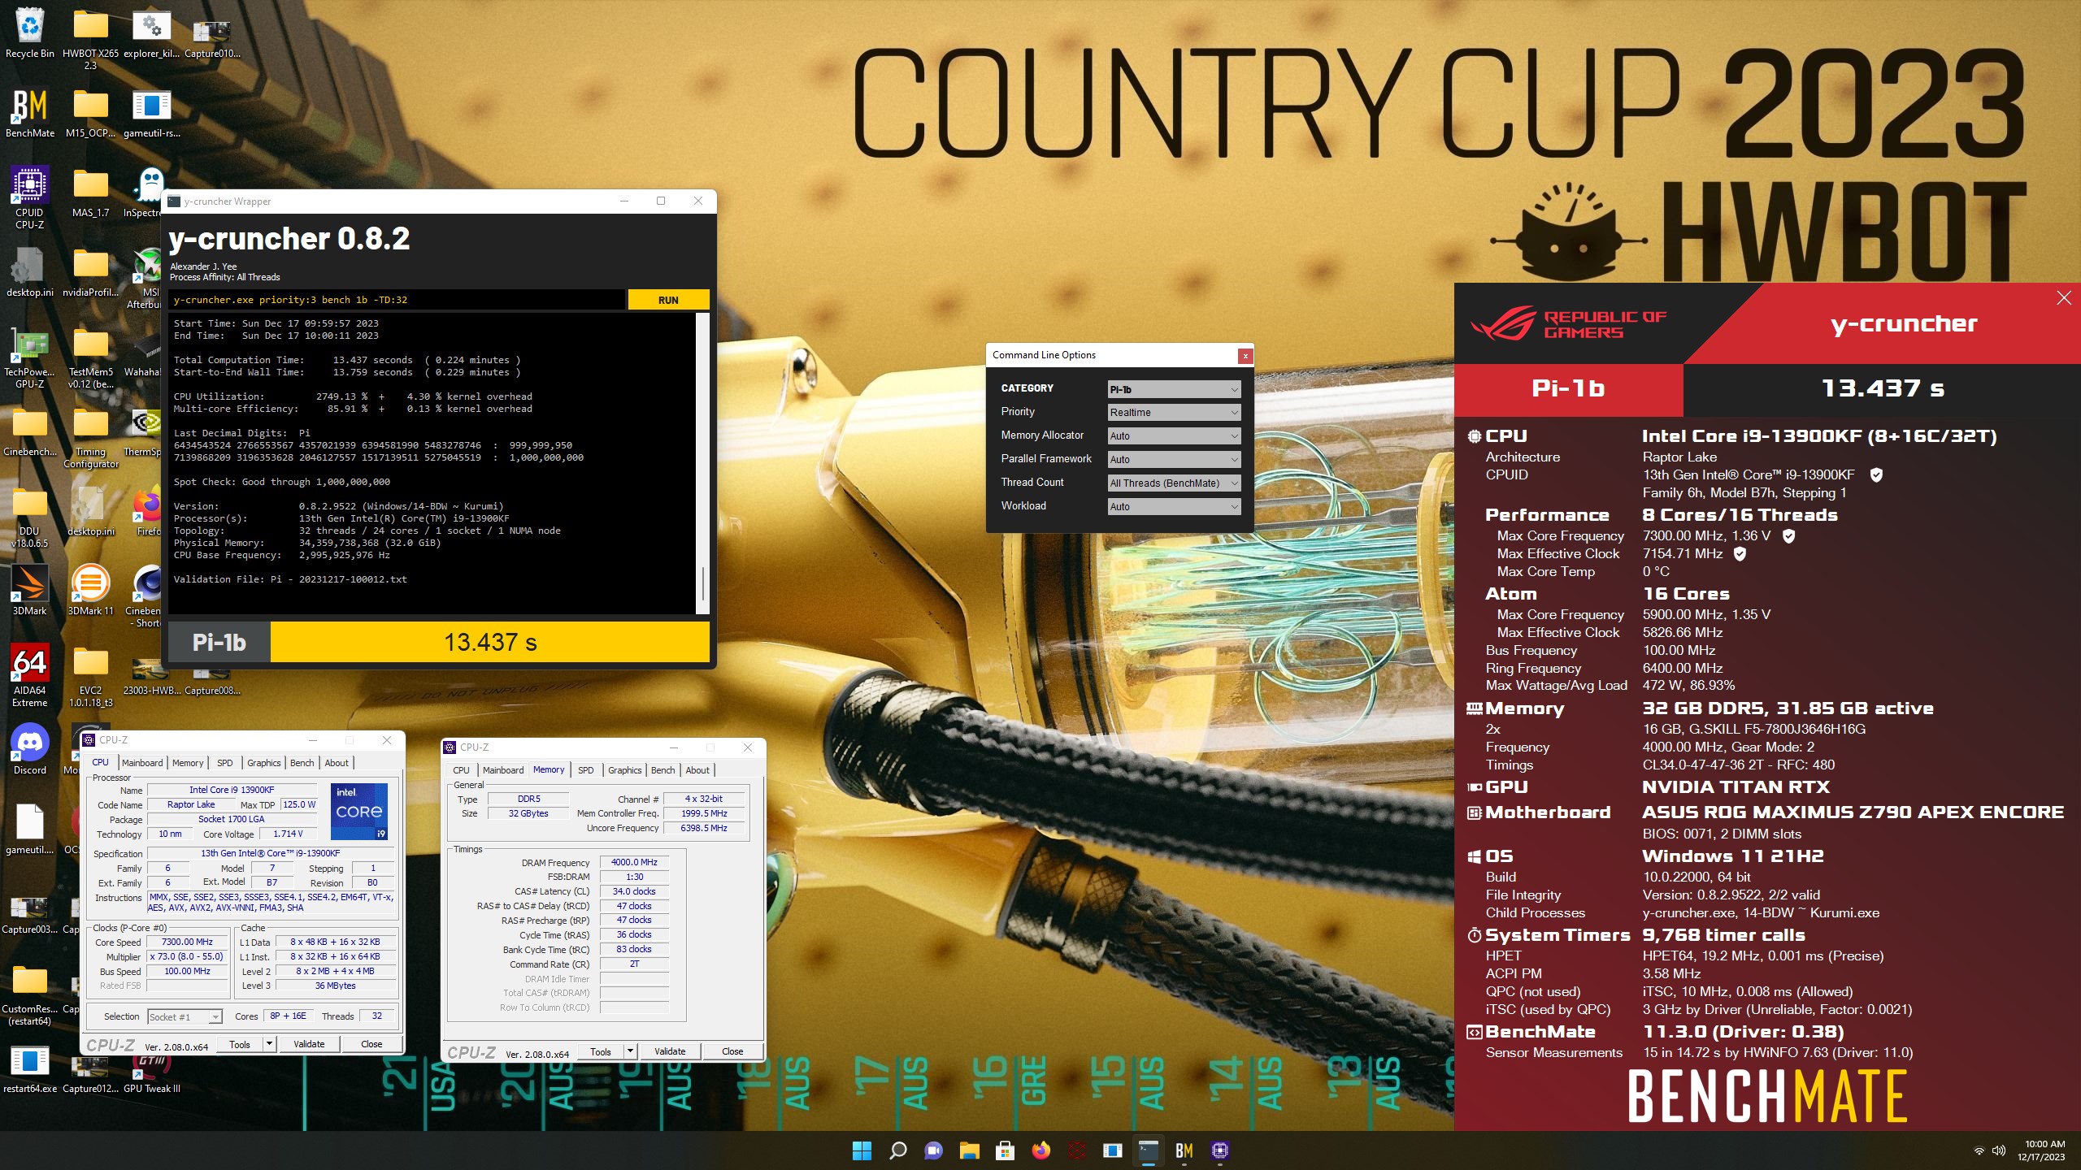Open the Thread Count dropdown
This screenshot has width=2081, height=1170.
[x=1174, y=483]
